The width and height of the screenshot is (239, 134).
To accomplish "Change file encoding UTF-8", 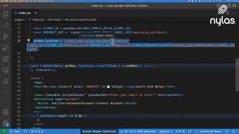I will click(x=180, y=131).
